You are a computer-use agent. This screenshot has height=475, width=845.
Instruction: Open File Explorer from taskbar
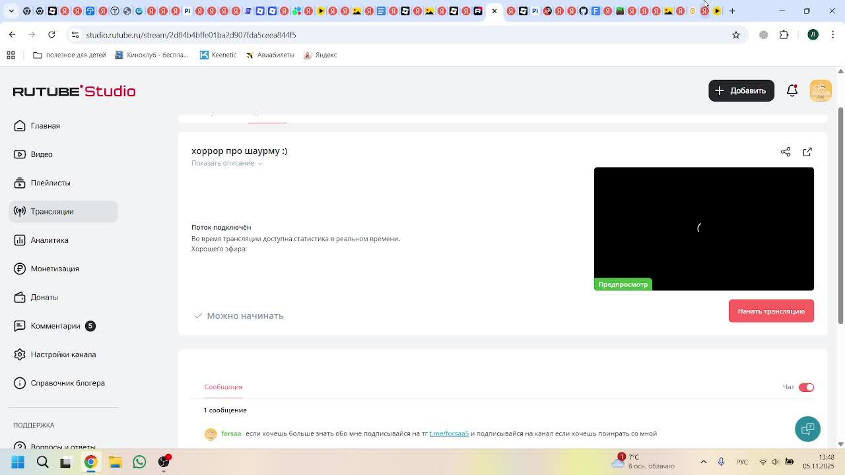pyautogui.click(x=115, y=462)
